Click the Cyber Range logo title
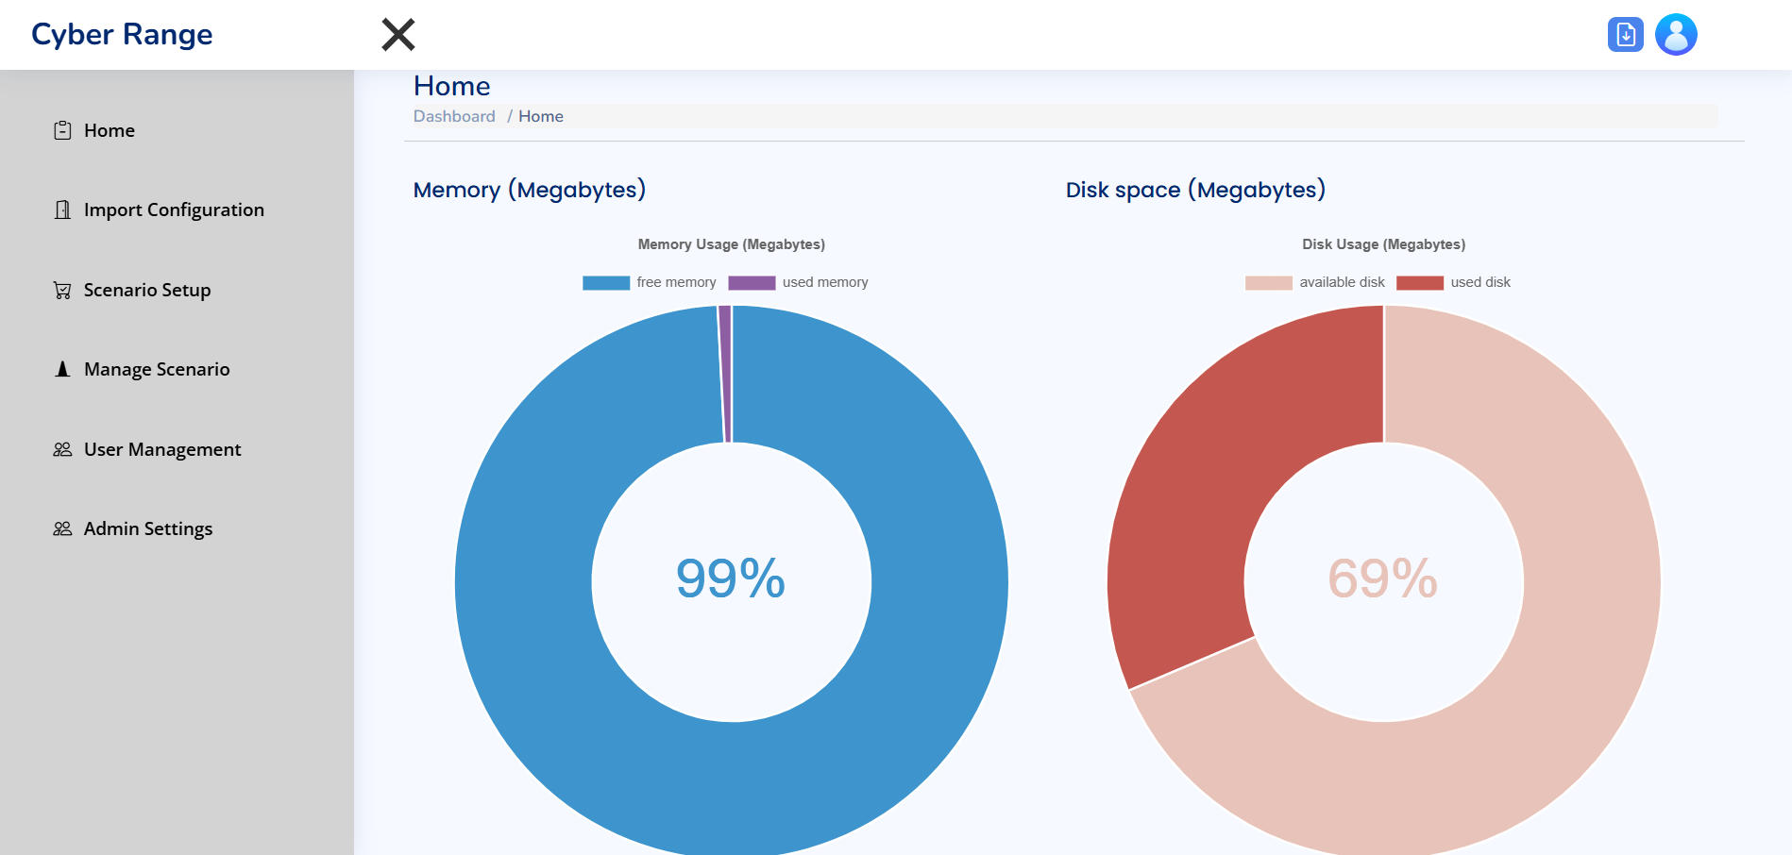The height and width of the screenshot is (855, 1792). [x=122, y=35]
